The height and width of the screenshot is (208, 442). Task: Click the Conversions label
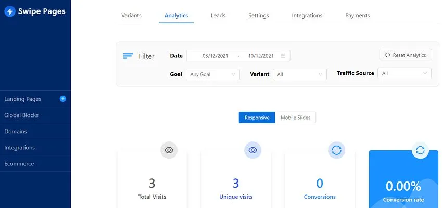coord(320,197)
